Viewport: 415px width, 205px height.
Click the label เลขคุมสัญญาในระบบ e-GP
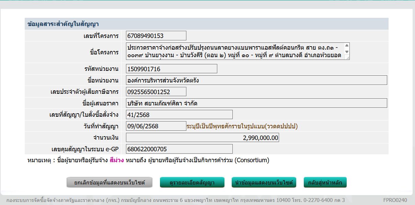[x=85, y=149]
